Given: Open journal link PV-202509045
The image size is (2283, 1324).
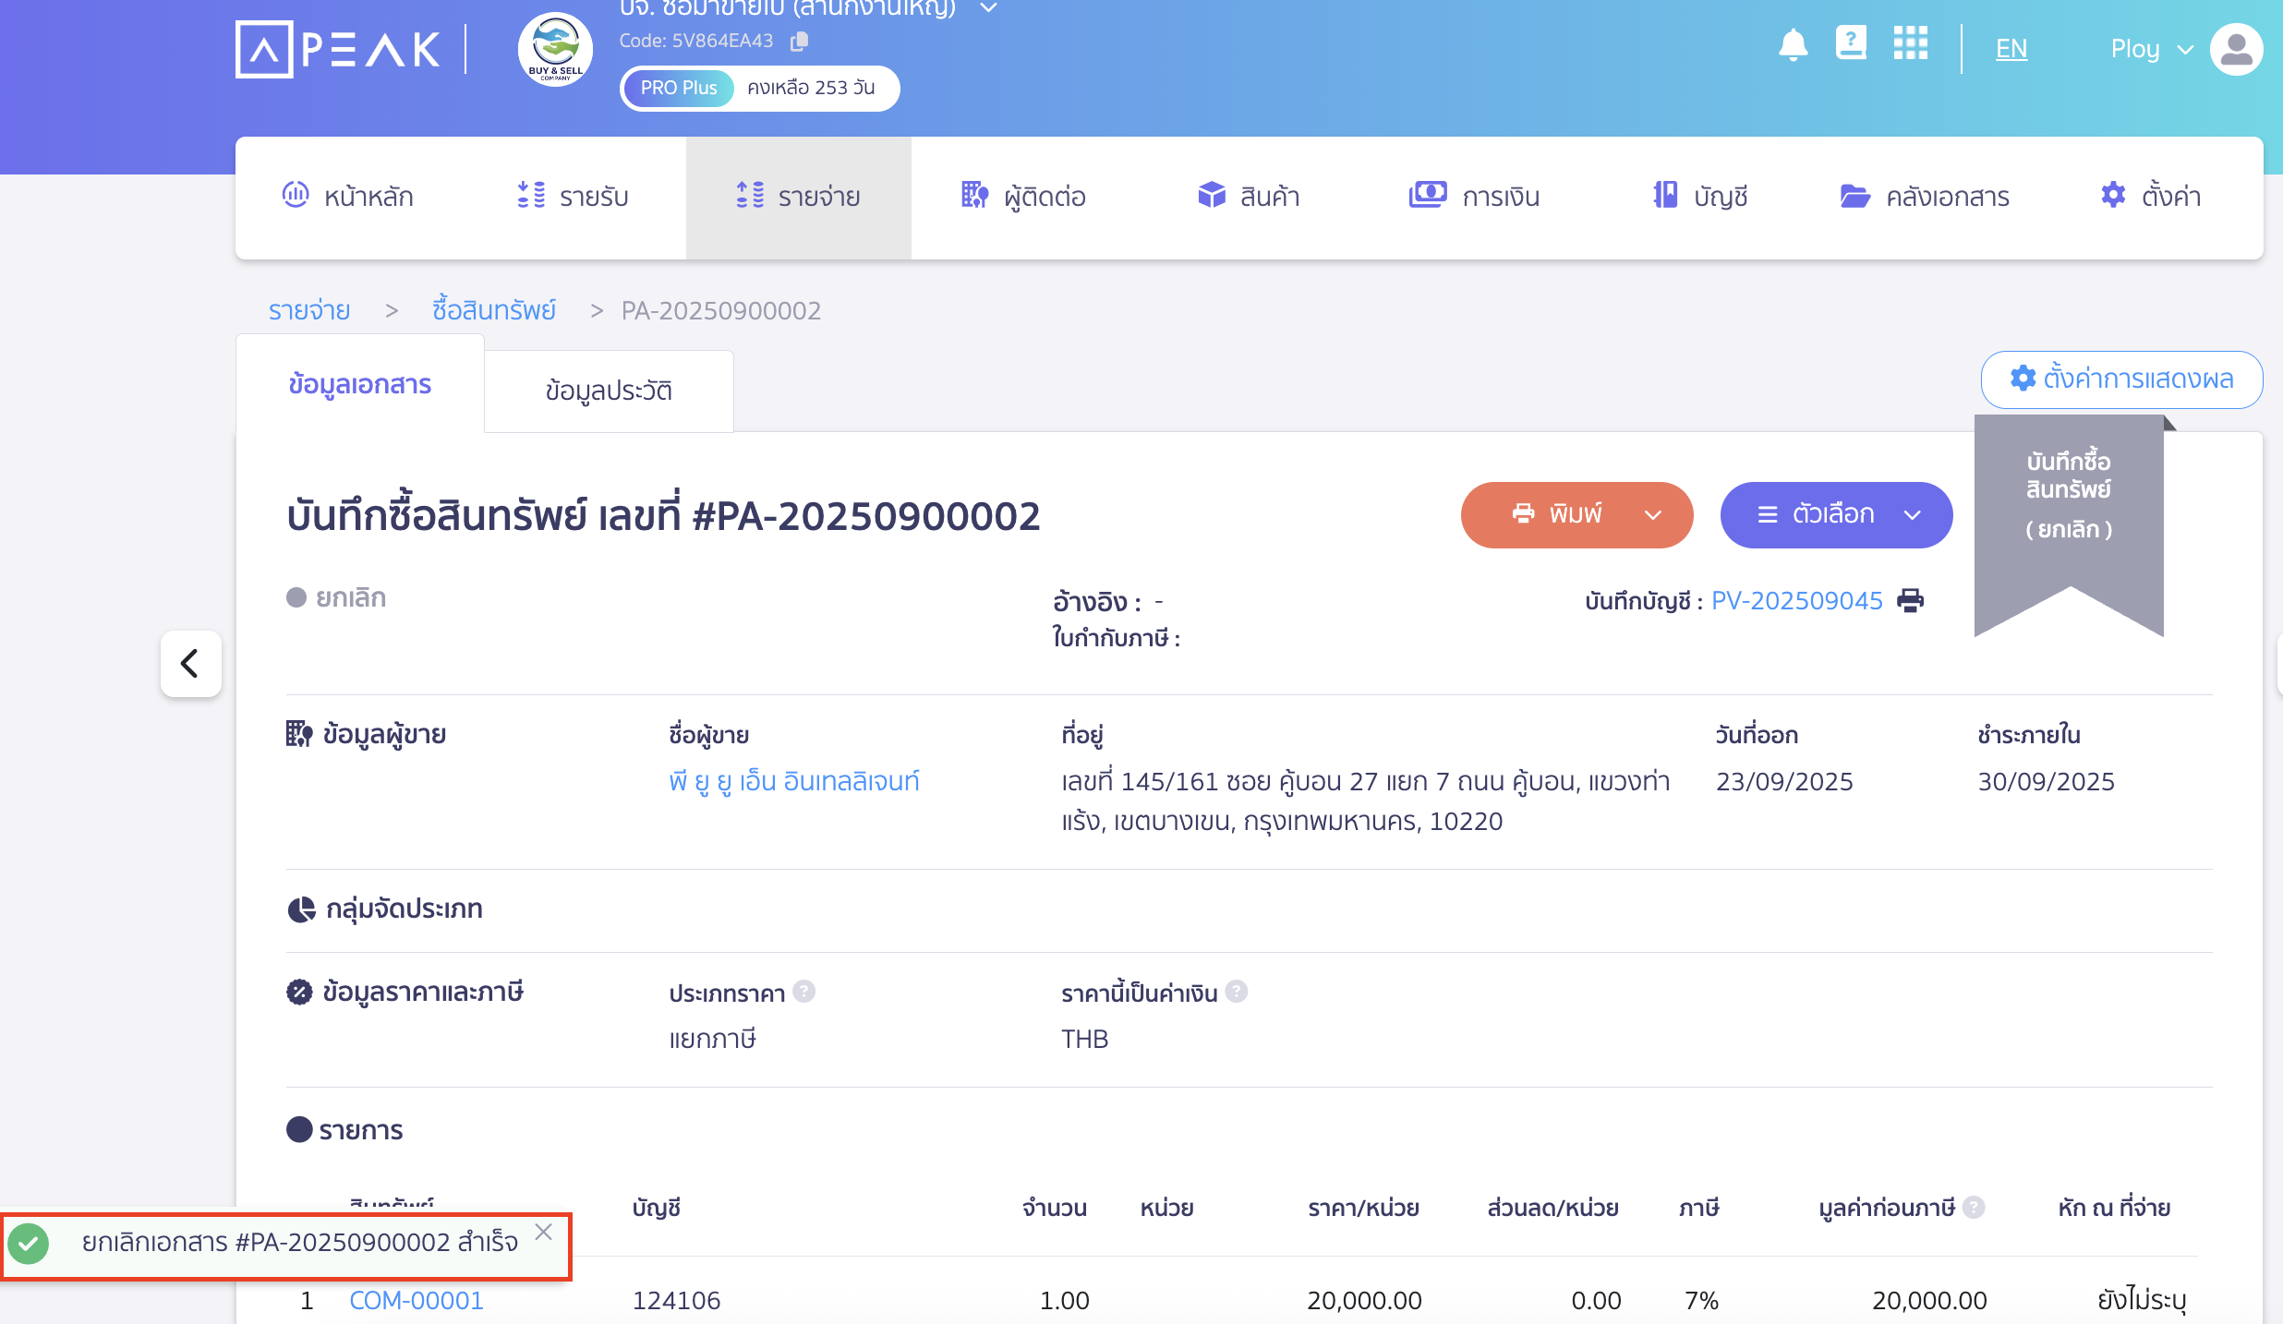Looking at the screenshot, I should click(x=1796, y=601).
